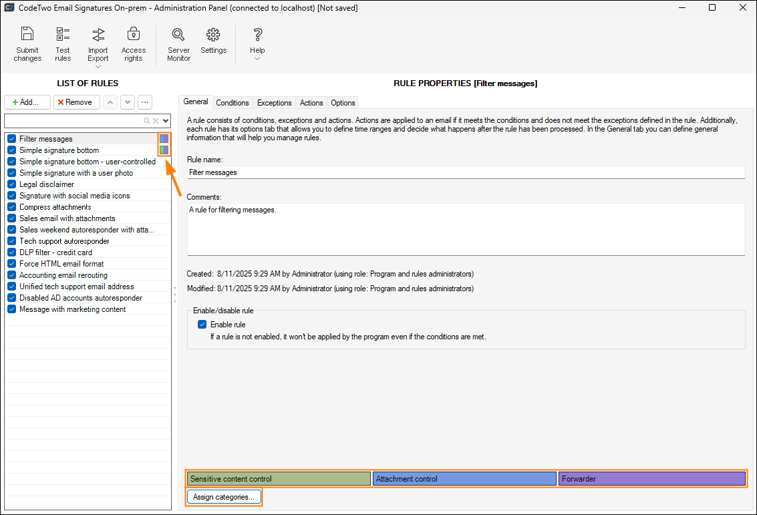The image size is (757, 515).
Task: Switch to the Conditions tab
Action: [233, 103]
